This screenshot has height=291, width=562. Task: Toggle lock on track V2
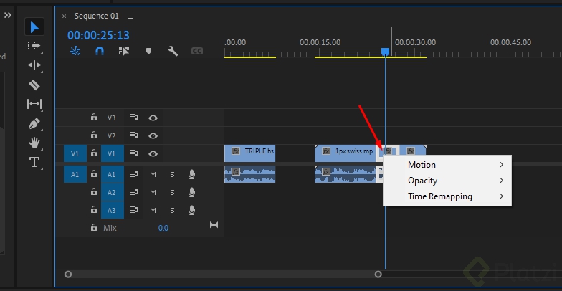tap(93, 135)
